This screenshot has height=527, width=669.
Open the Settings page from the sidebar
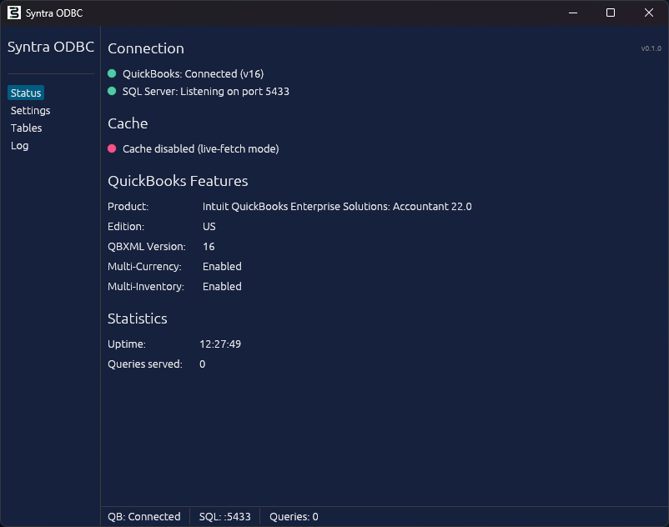tap(30, 110)
